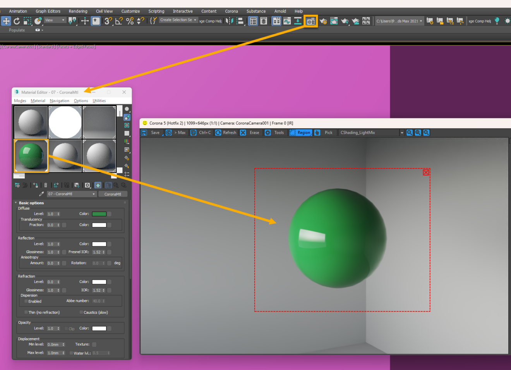511x370 pixels.
Task: Open the project path dropdown
Action: click(x=400, y=21)
